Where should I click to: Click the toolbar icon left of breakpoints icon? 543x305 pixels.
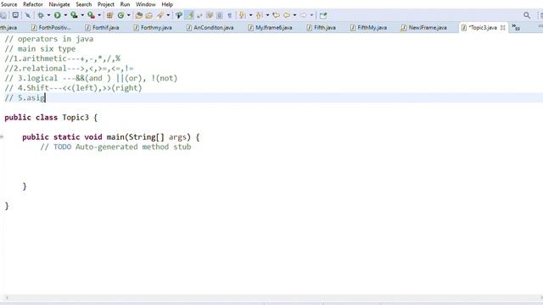(x=15, y=15)
